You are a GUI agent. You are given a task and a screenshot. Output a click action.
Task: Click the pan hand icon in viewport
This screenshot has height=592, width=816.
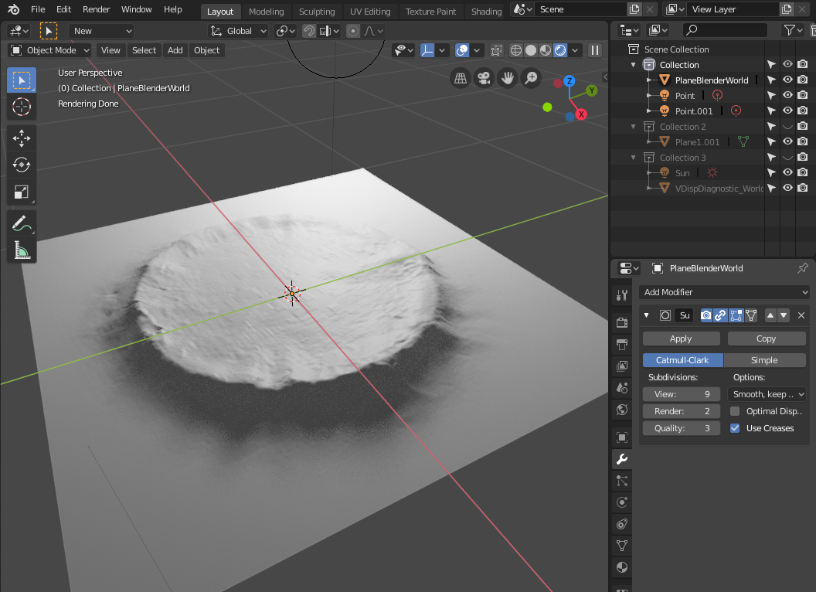tap(507, 78)
